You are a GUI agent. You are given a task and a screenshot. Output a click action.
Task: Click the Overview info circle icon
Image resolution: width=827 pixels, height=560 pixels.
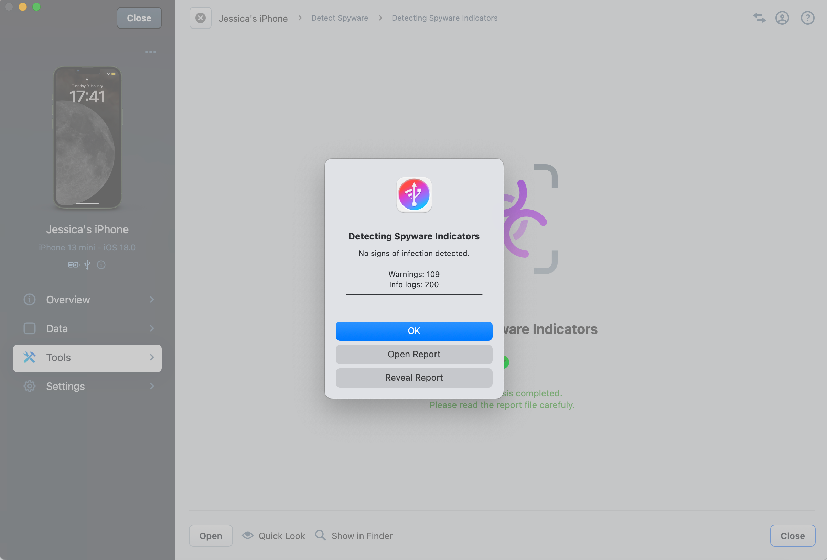[x=30, y=300]
